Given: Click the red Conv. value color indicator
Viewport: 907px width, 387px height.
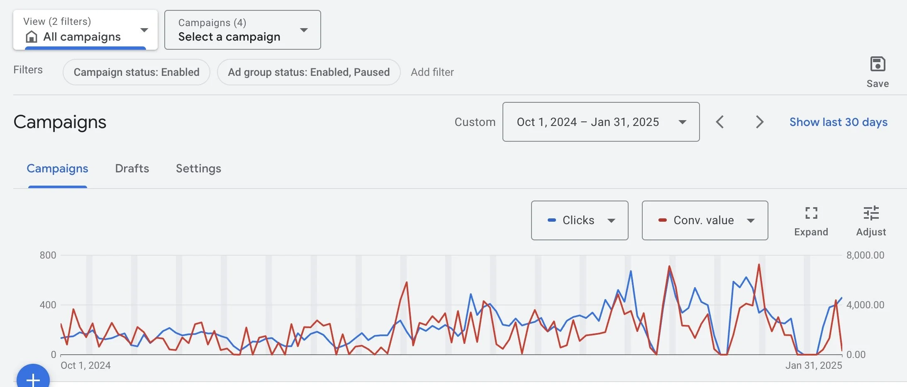Looking at the screenshot, I should click(663, 220).
